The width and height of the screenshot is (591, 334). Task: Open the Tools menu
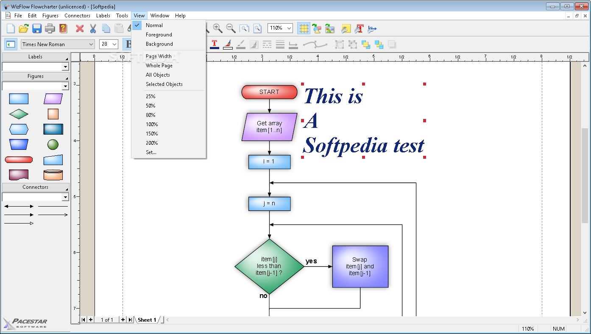click(x=122, y=16)
